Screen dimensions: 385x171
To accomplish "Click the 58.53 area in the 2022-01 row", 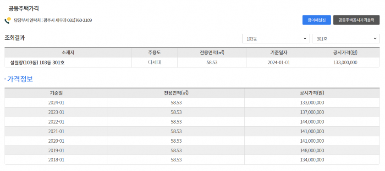I will (176, 122).
